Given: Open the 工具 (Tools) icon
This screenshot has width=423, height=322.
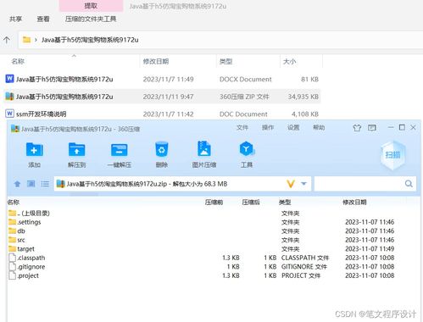Looking at the screenshot, I should coord(247,149).
